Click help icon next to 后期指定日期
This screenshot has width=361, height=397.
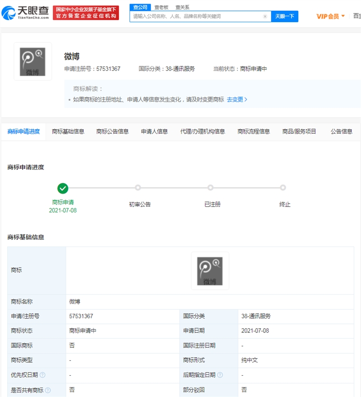pos(220,375)
